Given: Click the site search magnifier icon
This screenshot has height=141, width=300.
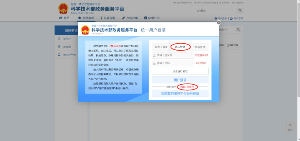Looking at the screenshot, I should point(240,11).
